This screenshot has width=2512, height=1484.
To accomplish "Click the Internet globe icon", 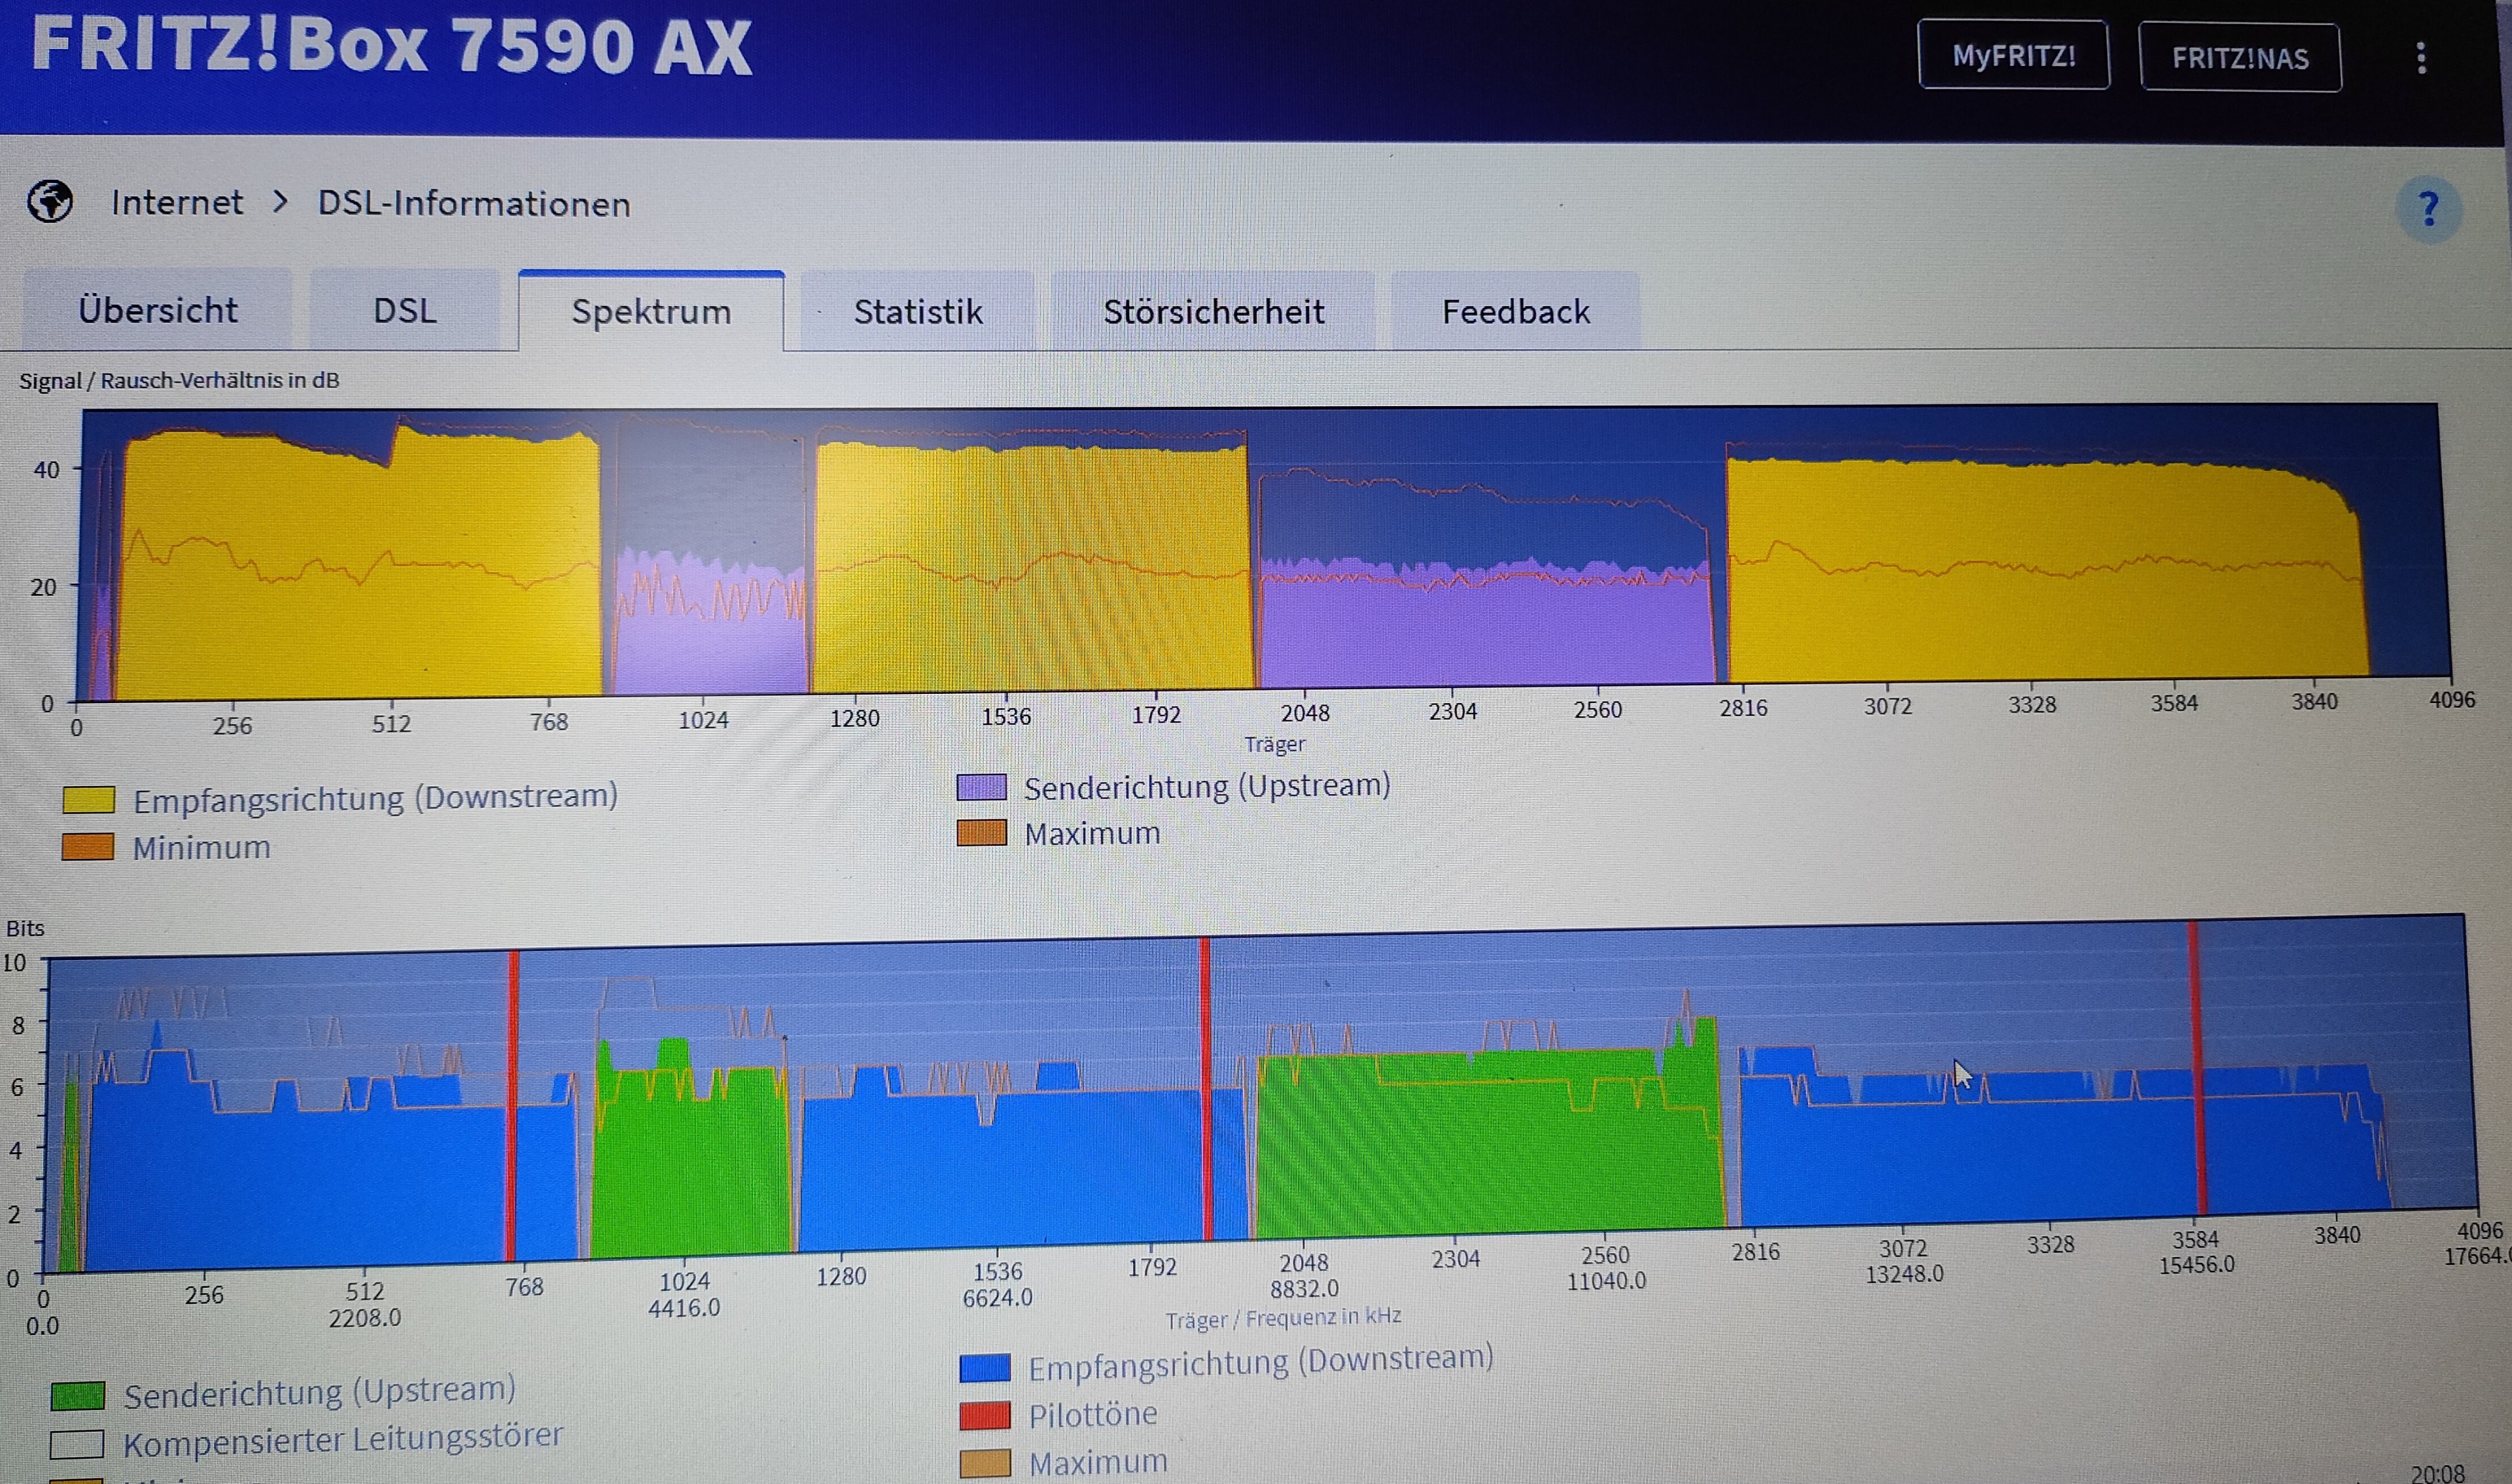I will click(x=50, y=202).
